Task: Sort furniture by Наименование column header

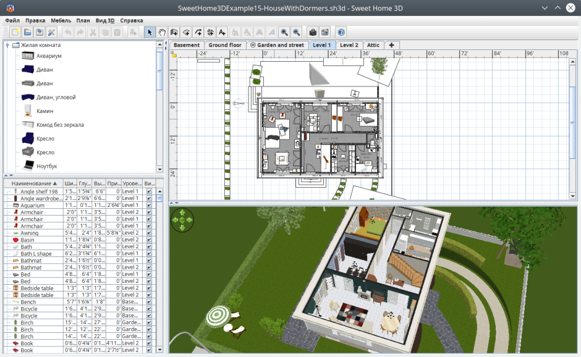Action: click(x=33, y=183)
